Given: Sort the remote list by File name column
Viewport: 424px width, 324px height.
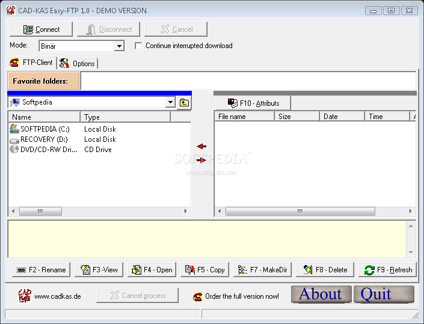Looking at the screenshot, I should point(244,117).
